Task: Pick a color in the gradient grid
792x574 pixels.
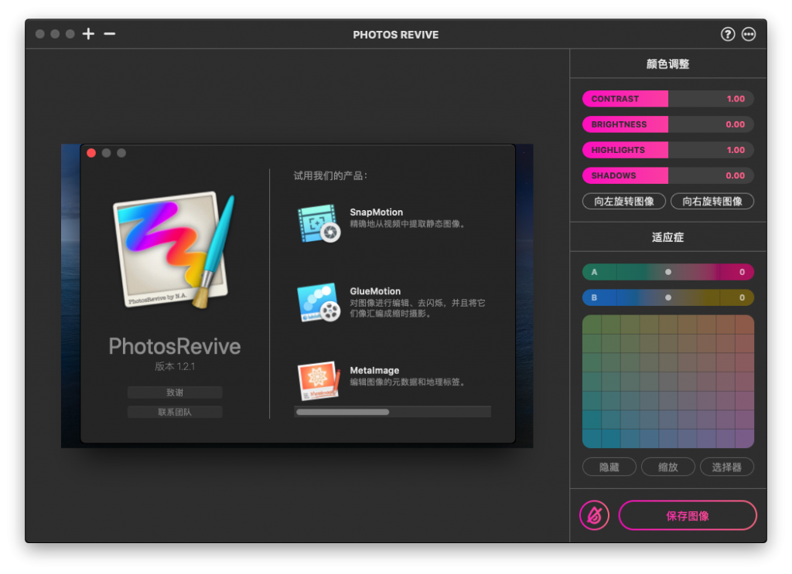Action: click(667, 382)
